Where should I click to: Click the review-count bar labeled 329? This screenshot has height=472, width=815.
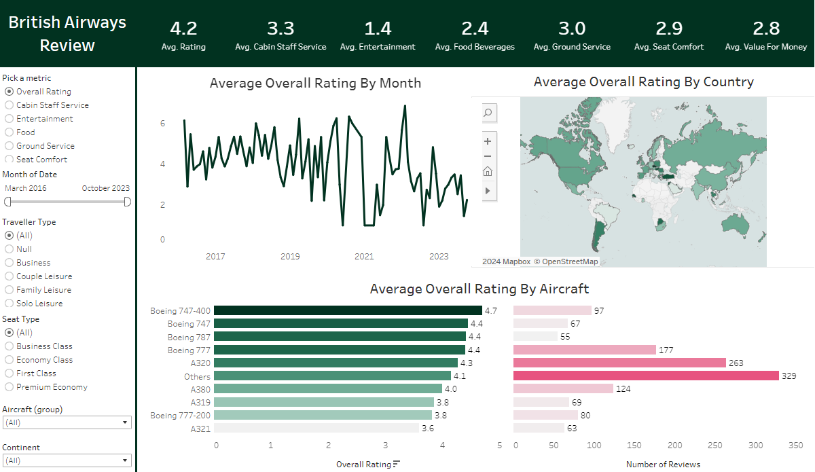[x=646, y=376]
